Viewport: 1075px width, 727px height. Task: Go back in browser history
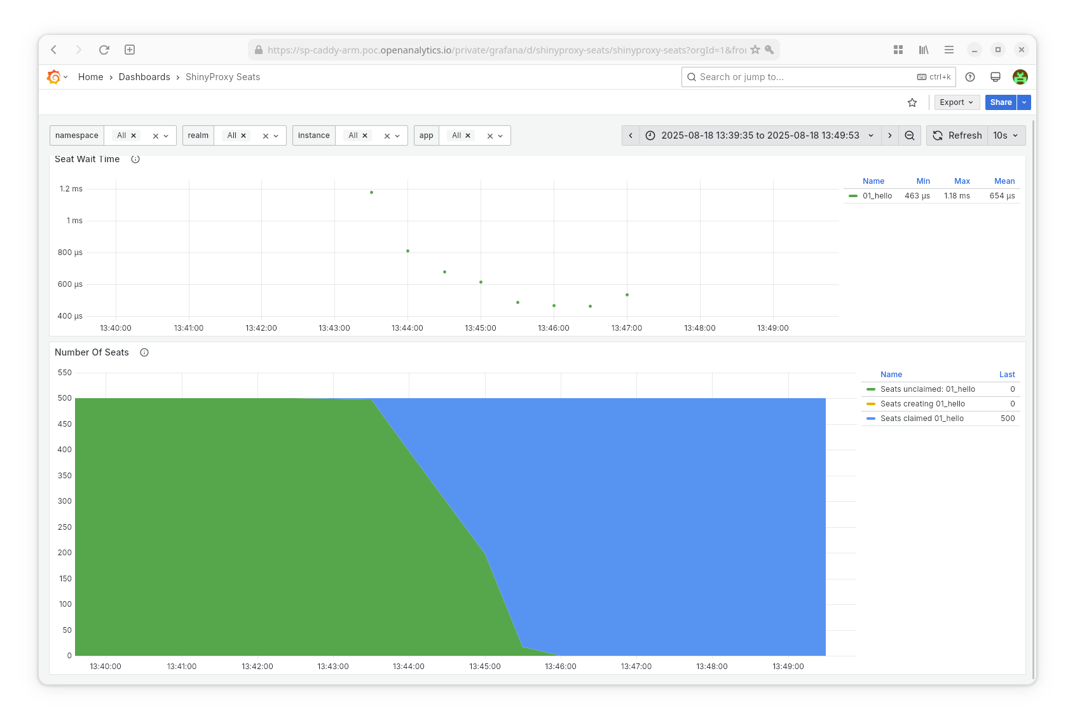click(54, 50)
